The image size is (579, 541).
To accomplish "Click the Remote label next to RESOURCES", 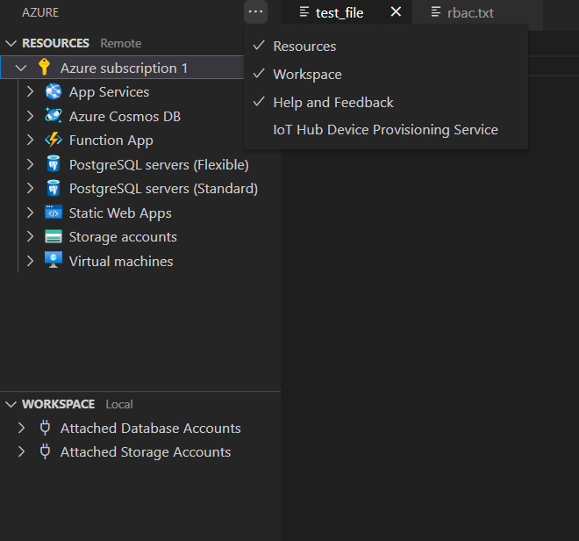I will pos(121,43).
